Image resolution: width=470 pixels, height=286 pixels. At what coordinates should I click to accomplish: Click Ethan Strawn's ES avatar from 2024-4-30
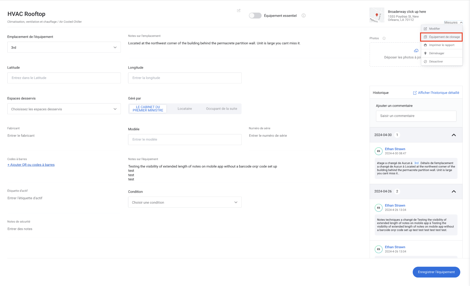(x=378, y=151)
